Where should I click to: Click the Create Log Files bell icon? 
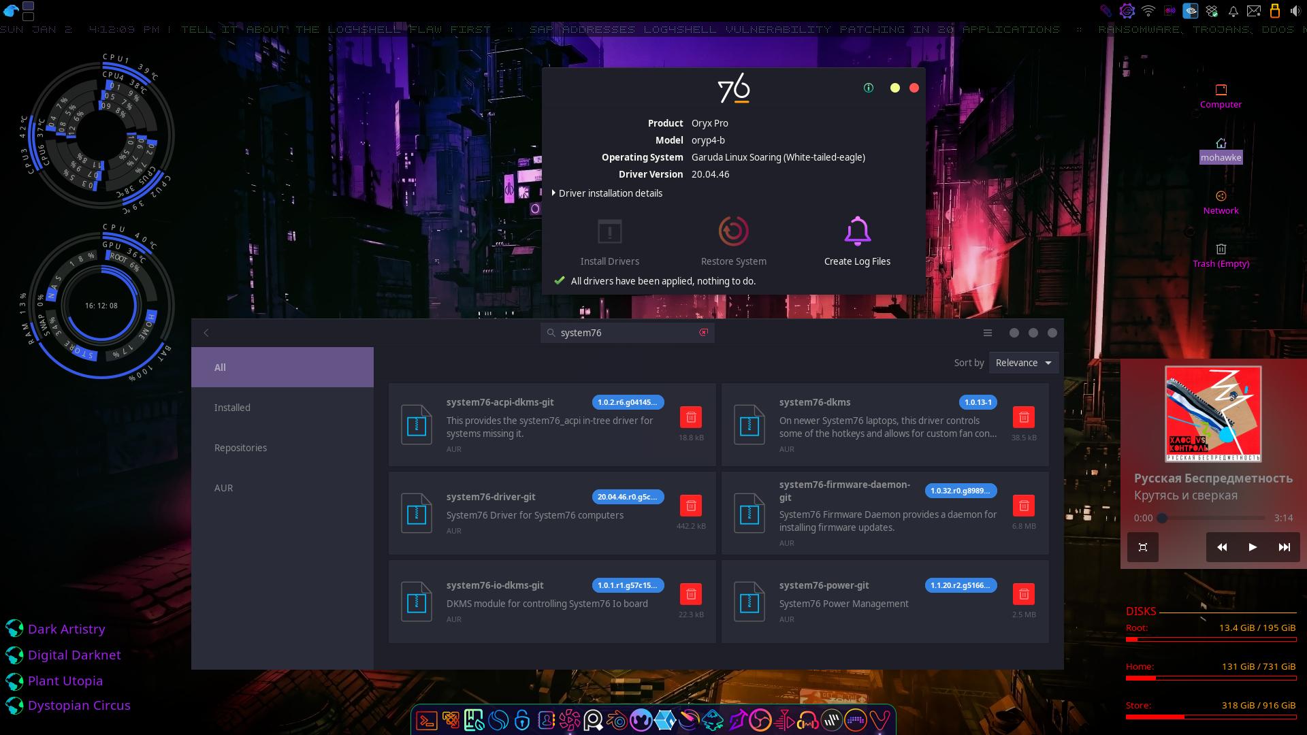pyautogui.click(x=857, y=231)
